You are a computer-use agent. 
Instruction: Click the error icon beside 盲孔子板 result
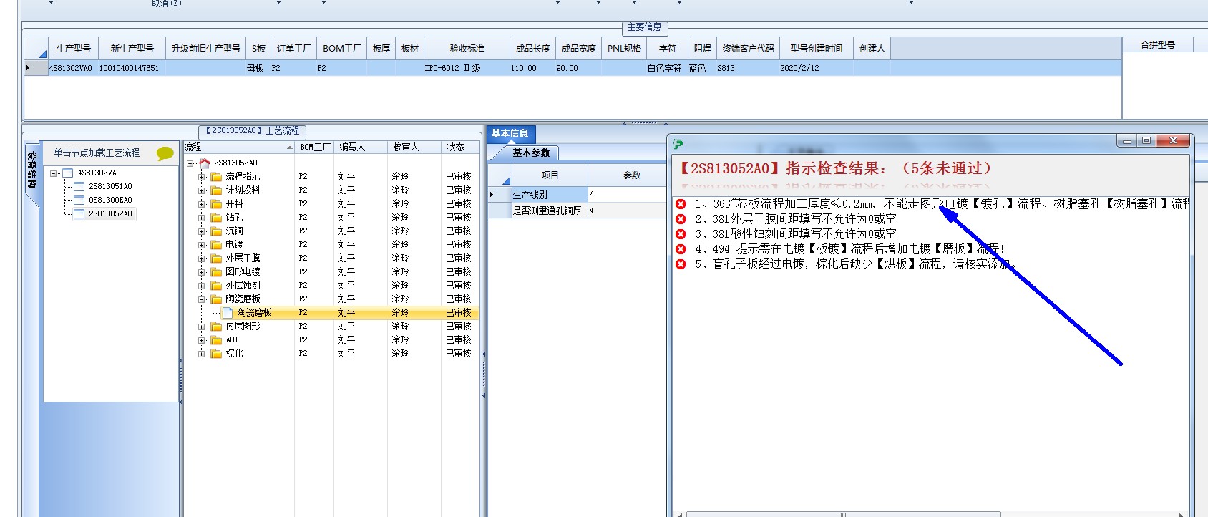click(x=681, y=264)
